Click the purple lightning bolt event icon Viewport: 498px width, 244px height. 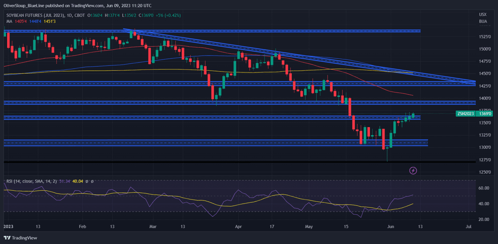tap(413, 171)
